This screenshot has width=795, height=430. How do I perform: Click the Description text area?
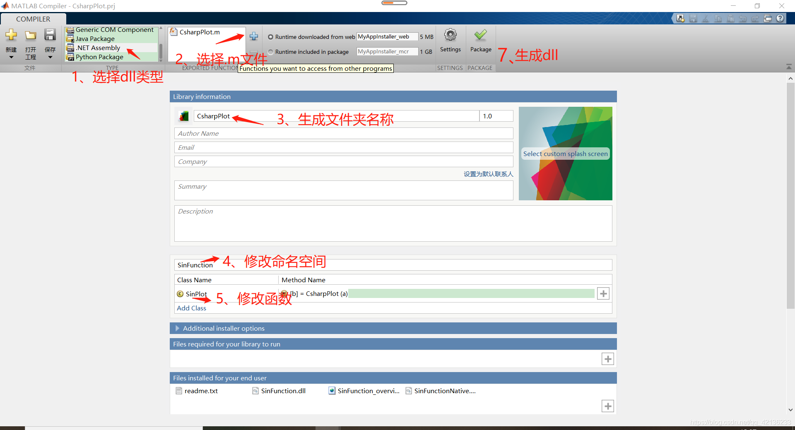tap(393, 223)
